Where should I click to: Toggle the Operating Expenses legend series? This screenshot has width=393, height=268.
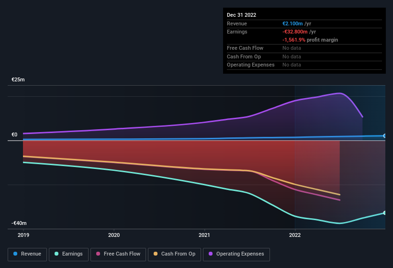[x=236, y=254]
